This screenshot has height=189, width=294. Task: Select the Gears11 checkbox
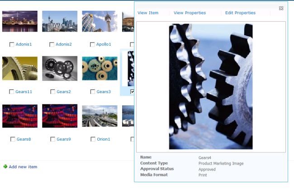(x=11, y=92)
